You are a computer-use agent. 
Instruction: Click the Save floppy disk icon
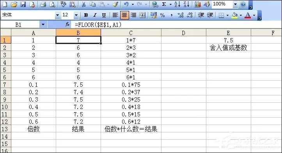[x=23, y=4]
